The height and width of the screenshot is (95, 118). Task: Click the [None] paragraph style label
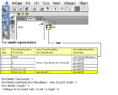[20, 27]
